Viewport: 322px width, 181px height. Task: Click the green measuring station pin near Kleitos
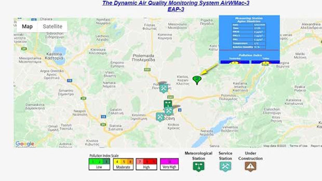click(197, 80)
